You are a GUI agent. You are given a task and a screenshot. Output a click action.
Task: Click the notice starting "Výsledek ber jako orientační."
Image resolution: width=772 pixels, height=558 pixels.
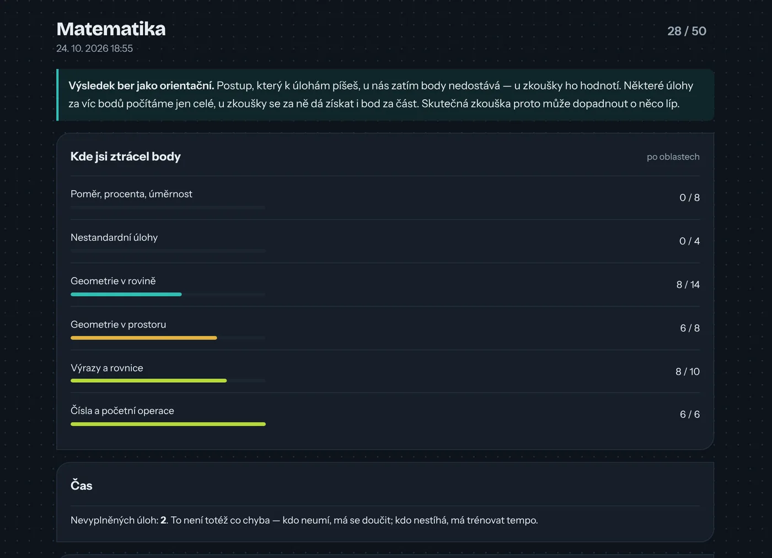pos(385,95)
